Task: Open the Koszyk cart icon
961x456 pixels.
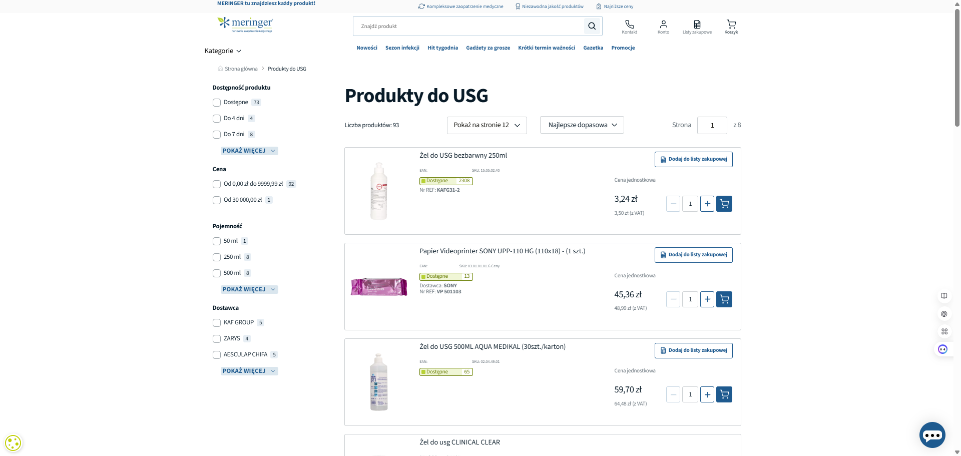Action: pos(731,27)
